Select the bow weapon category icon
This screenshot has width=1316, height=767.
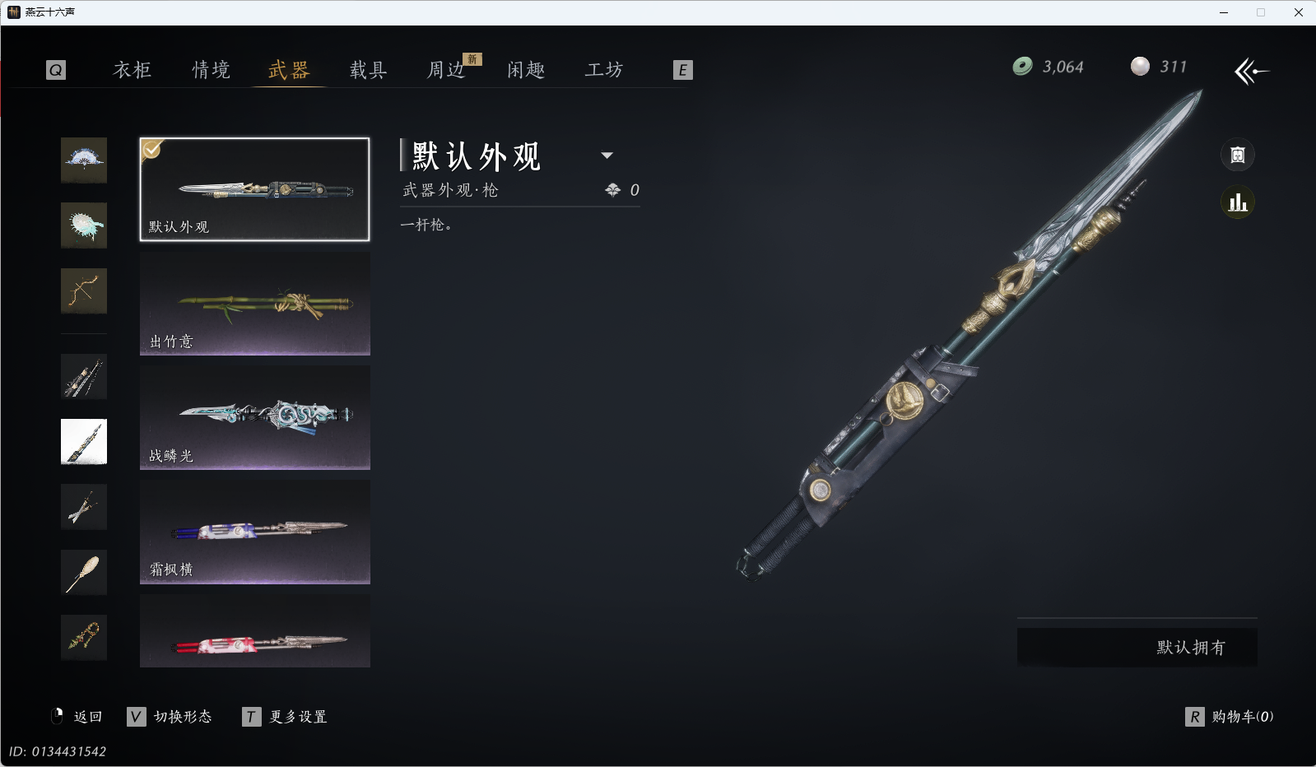click(x=84, y=291)
